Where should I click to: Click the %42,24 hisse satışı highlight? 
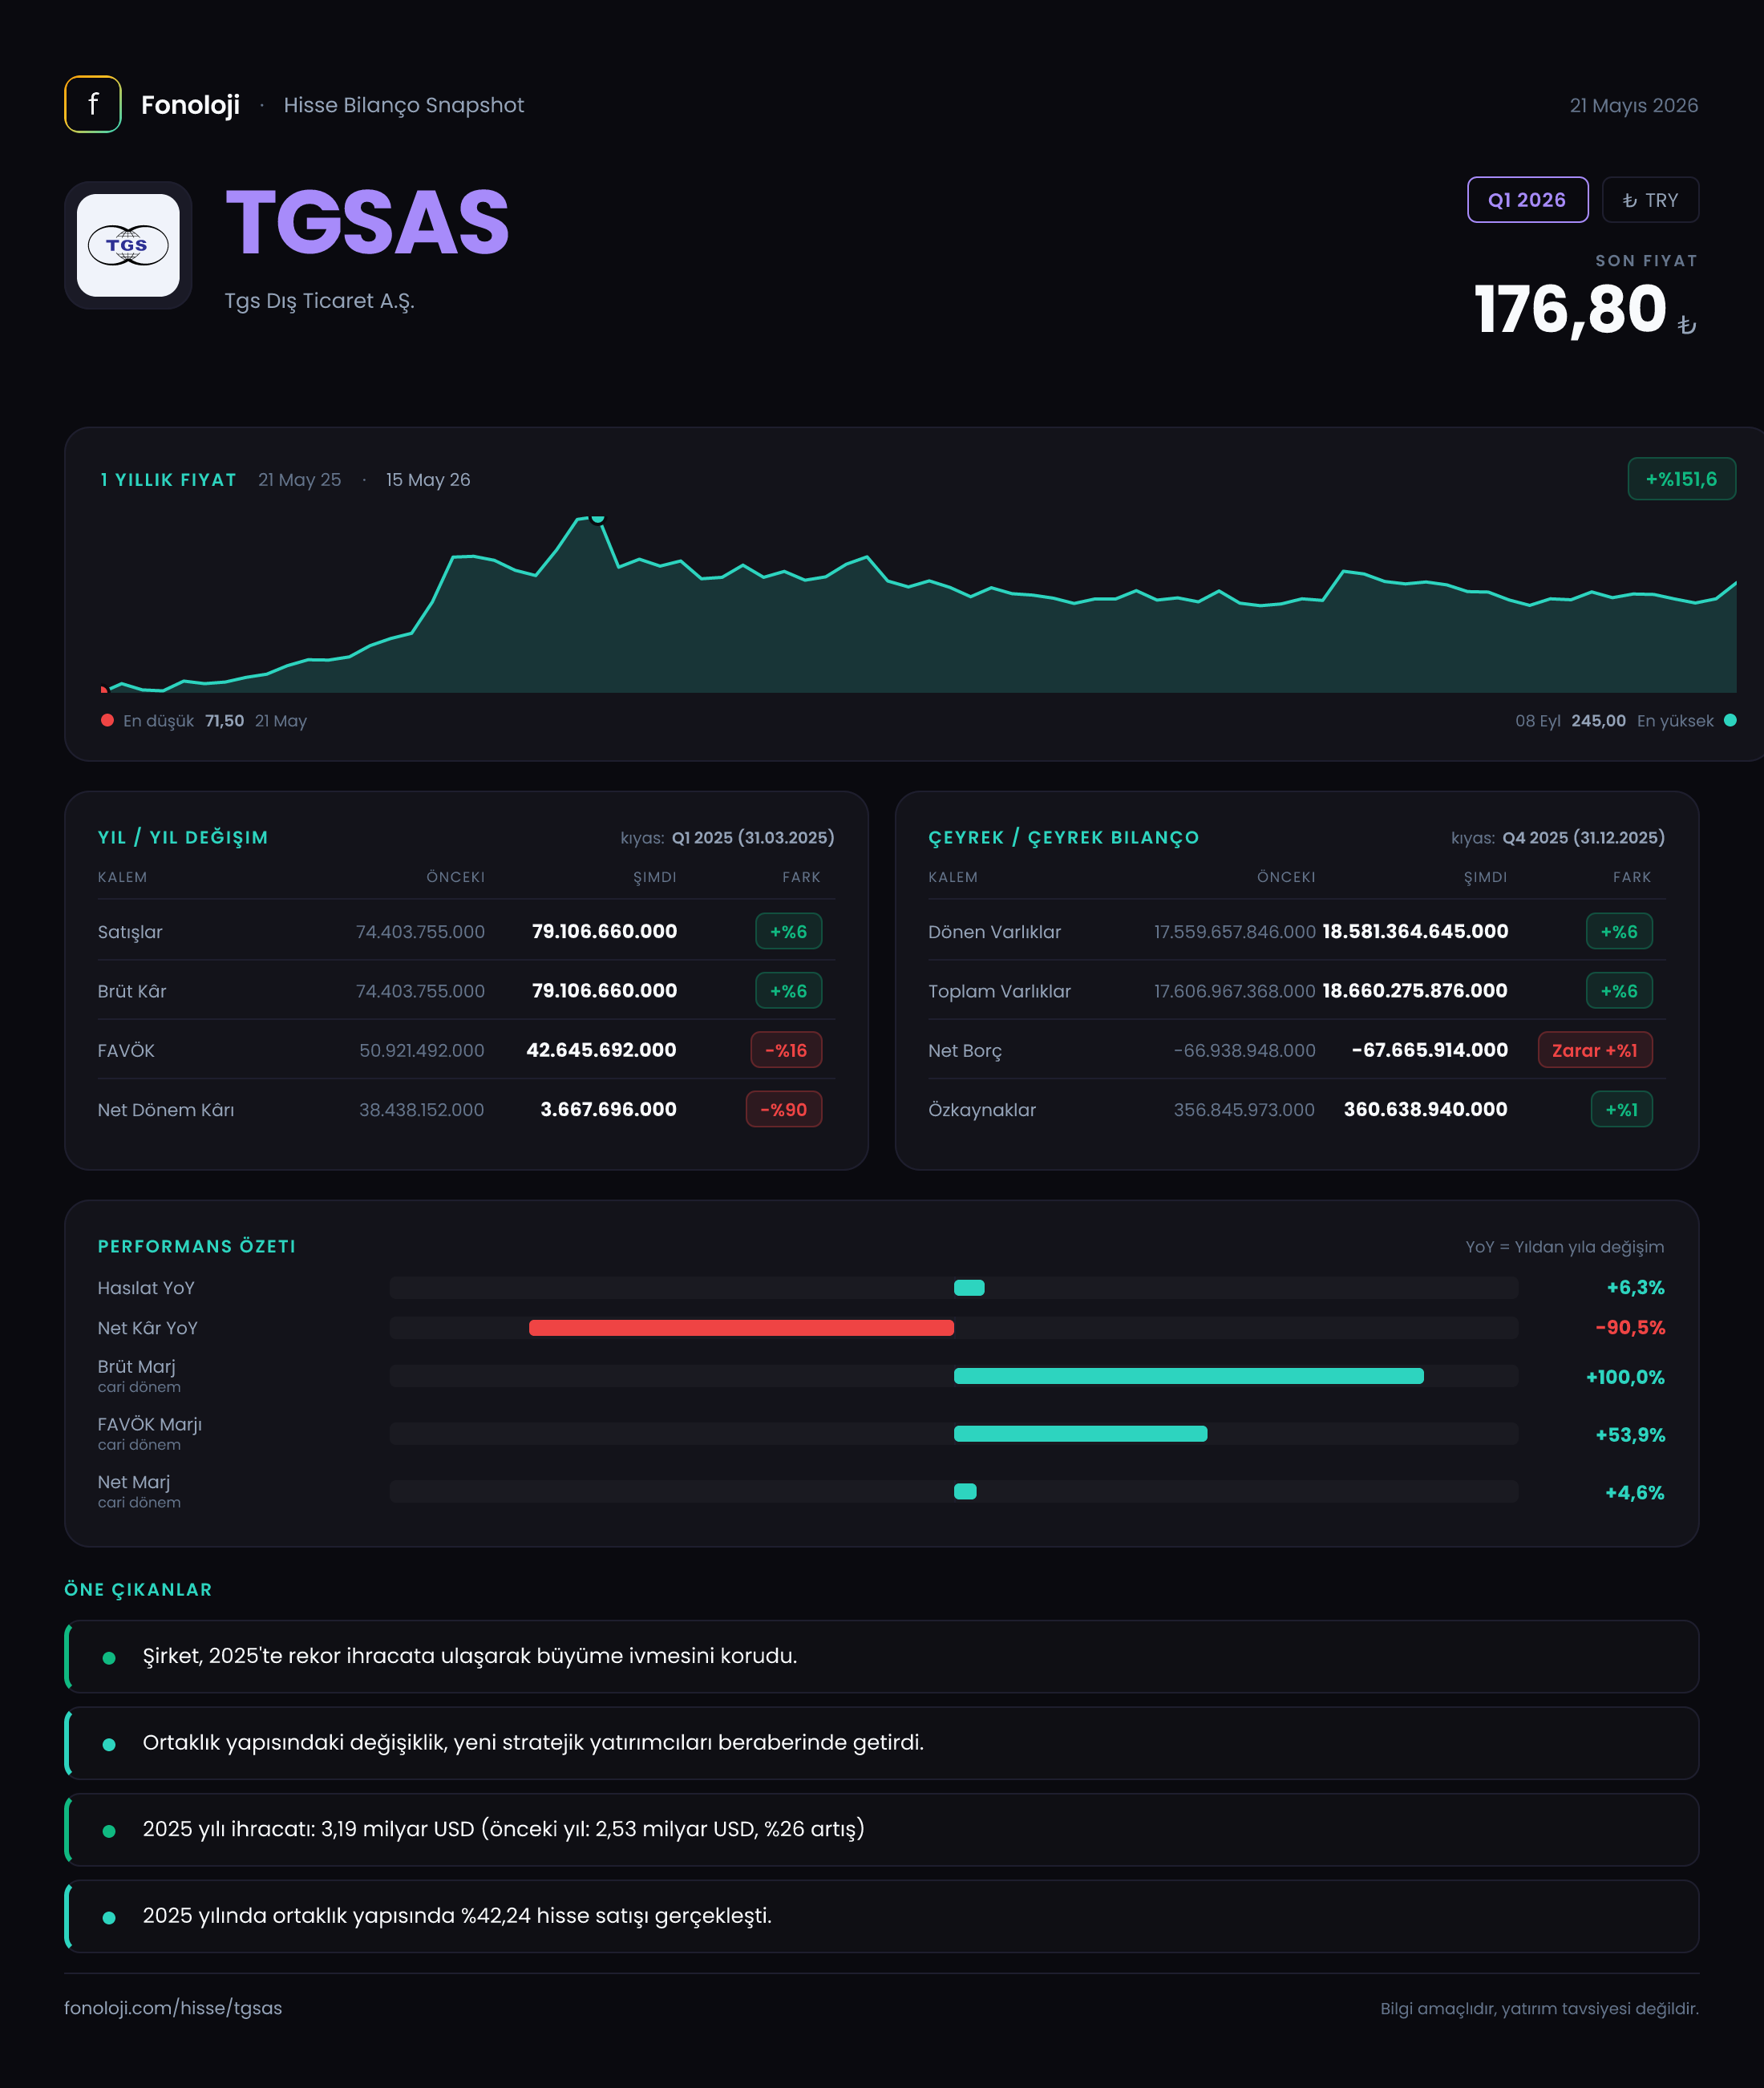[882, 1916]
